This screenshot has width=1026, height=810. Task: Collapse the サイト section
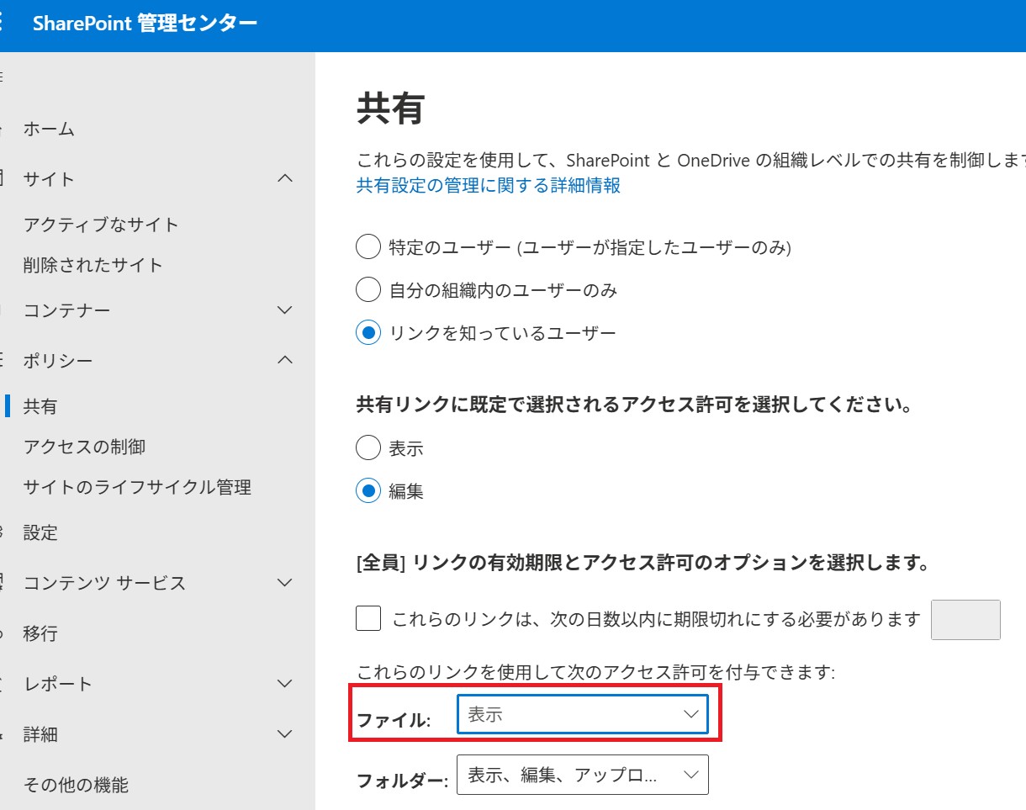tap(284, 178)
